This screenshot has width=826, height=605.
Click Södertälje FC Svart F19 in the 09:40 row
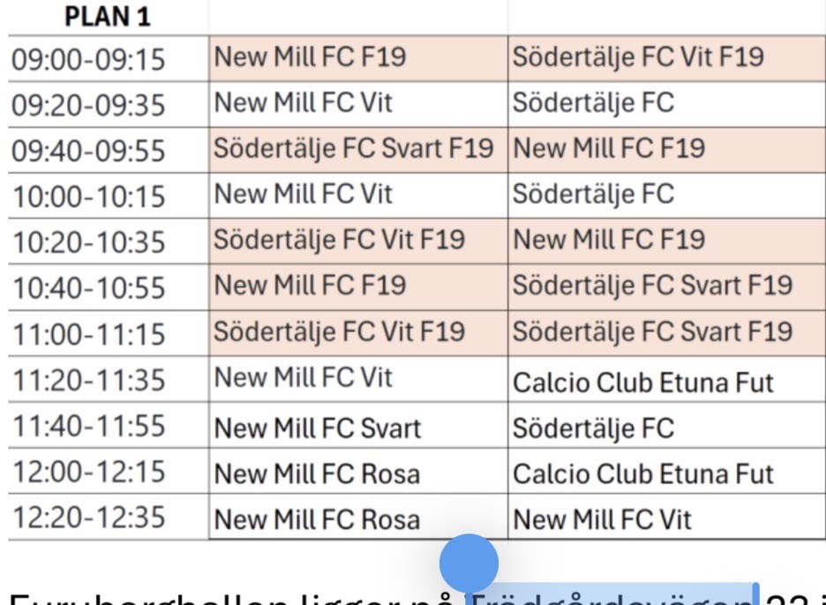354,147
